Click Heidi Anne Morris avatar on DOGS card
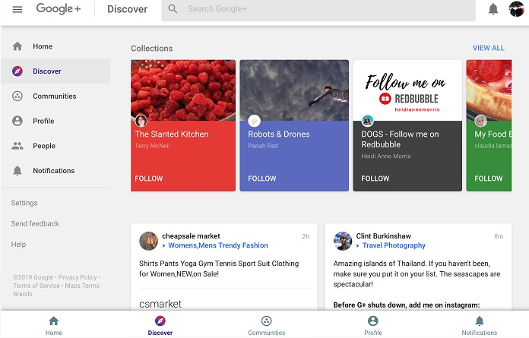The image size is (529, 338). (367, 121)
